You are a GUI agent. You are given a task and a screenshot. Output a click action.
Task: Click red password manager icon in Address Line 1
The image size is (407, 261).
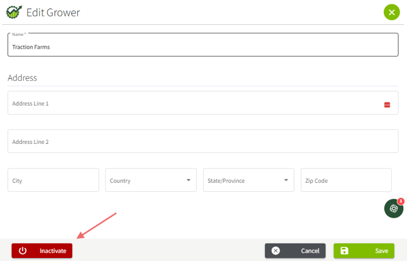point(387,105)
